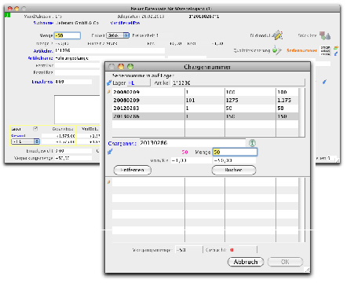The width and height of the screenshot is (354, 283).
Task: Click the Chargennr. field with 20130286
Action: click(192, 143)
